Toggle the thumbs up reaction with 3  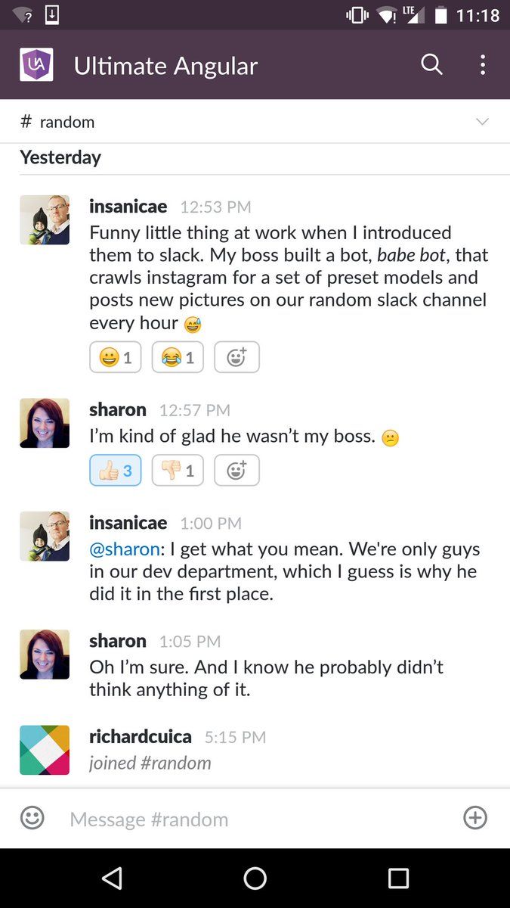116,471
